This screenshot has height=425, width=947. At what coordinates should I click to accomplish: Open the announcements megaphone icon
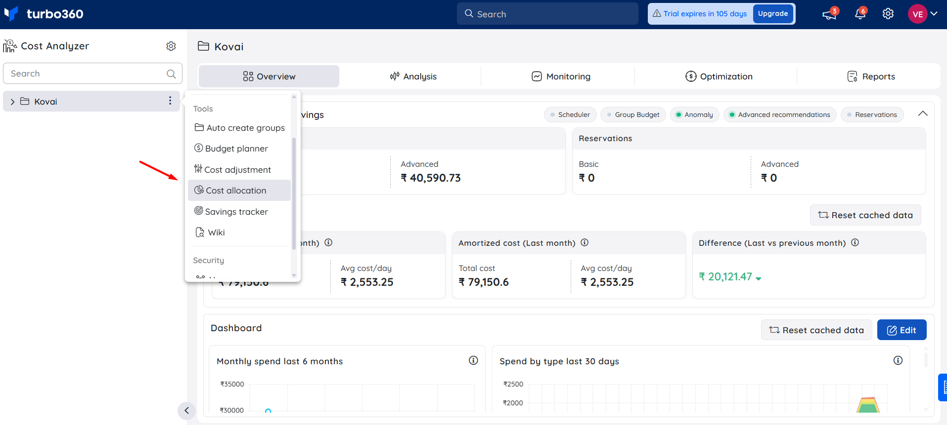click(829, 14)
